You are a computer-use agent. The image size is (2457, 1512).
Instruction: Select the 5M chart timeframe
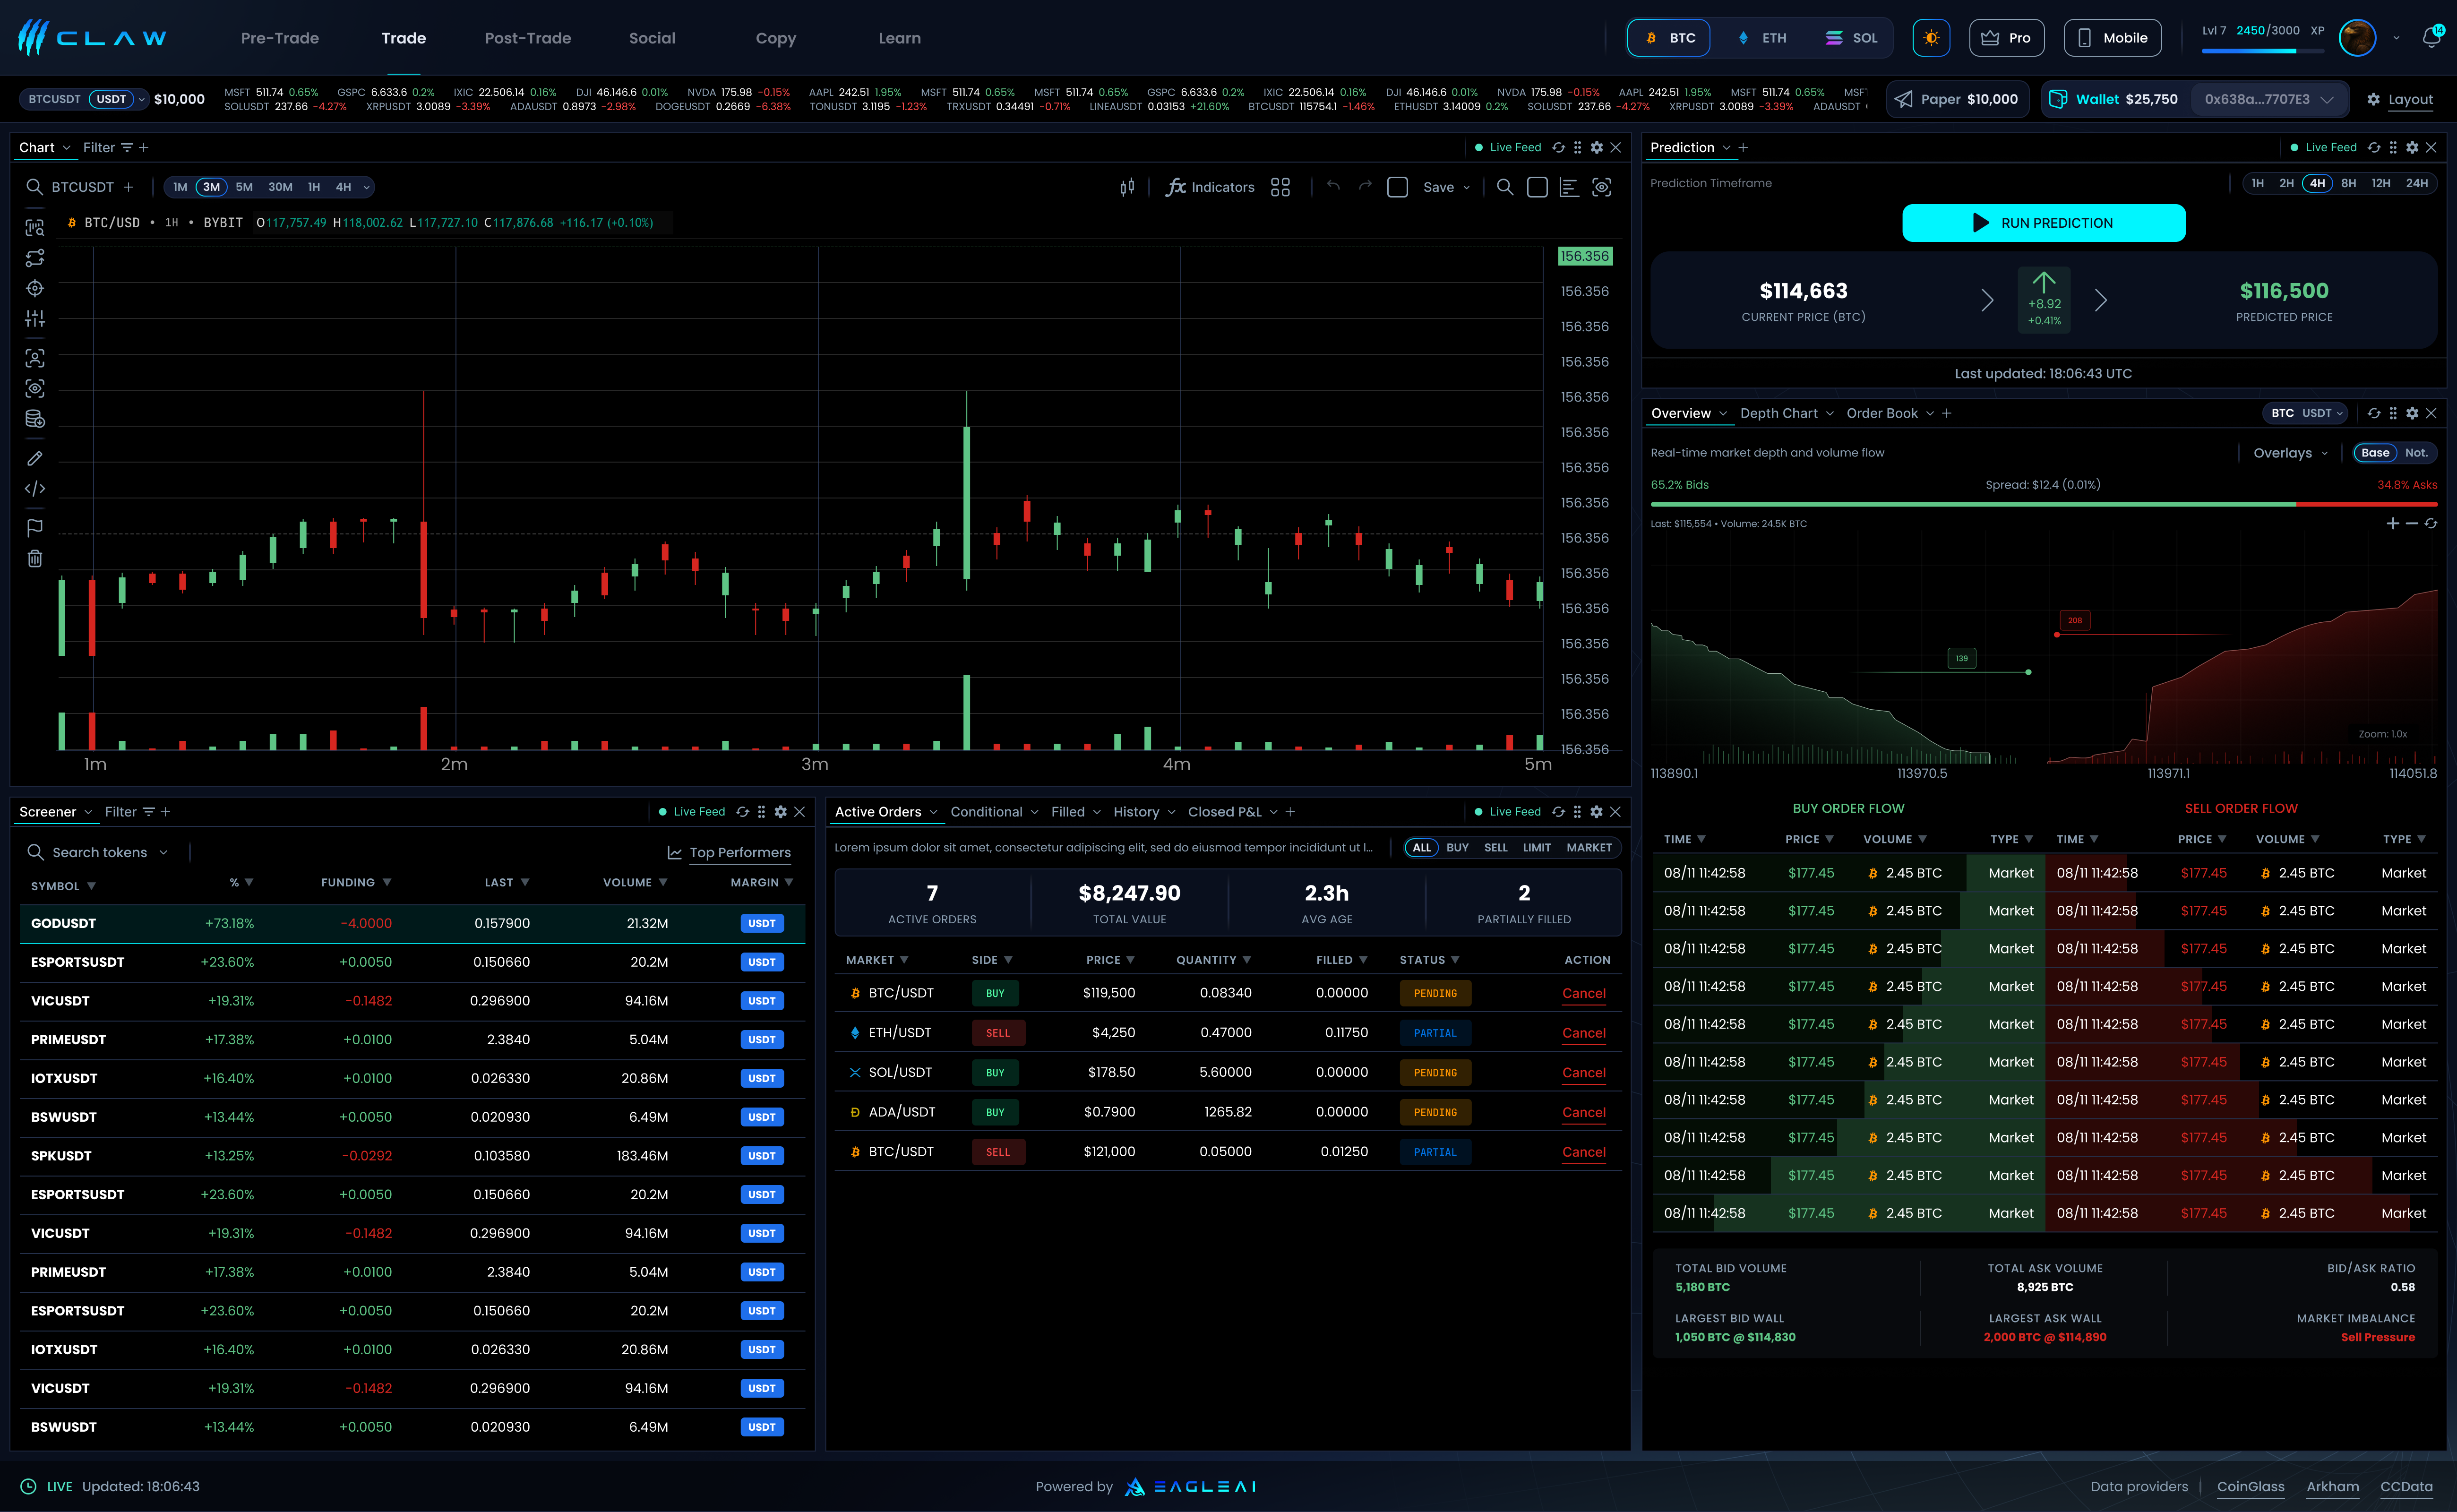tap(244, 187)
